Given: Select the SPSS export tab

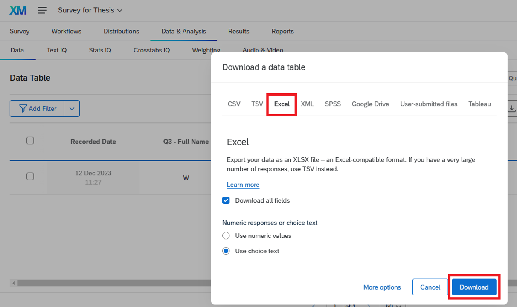Looking at the screenshot, I should 333,104.
